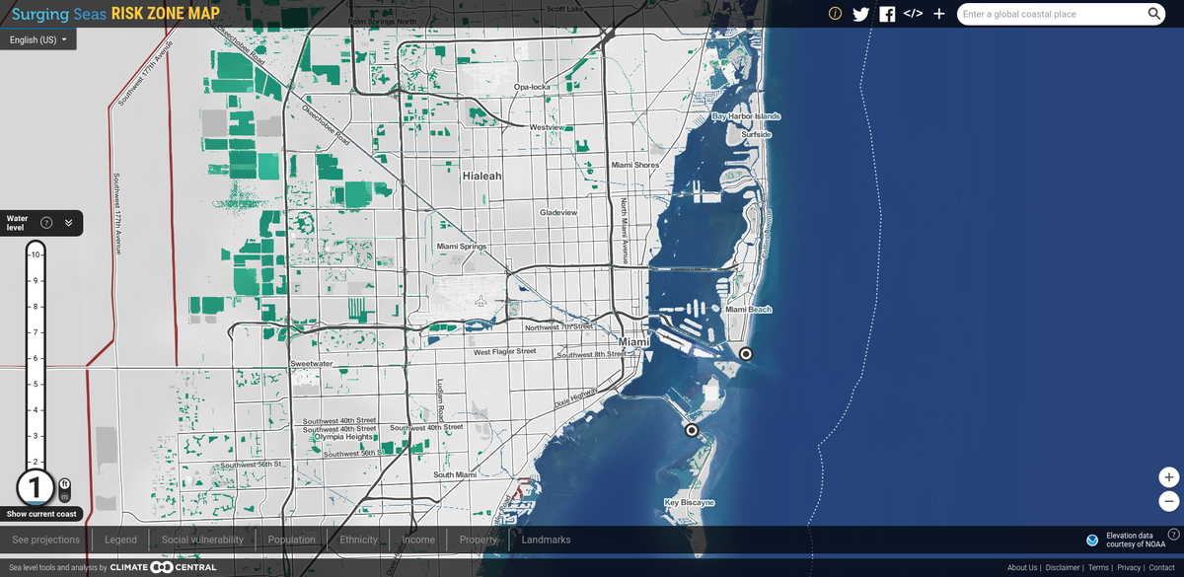
Task: Click the Miami city label
Action: coord(634,342)
